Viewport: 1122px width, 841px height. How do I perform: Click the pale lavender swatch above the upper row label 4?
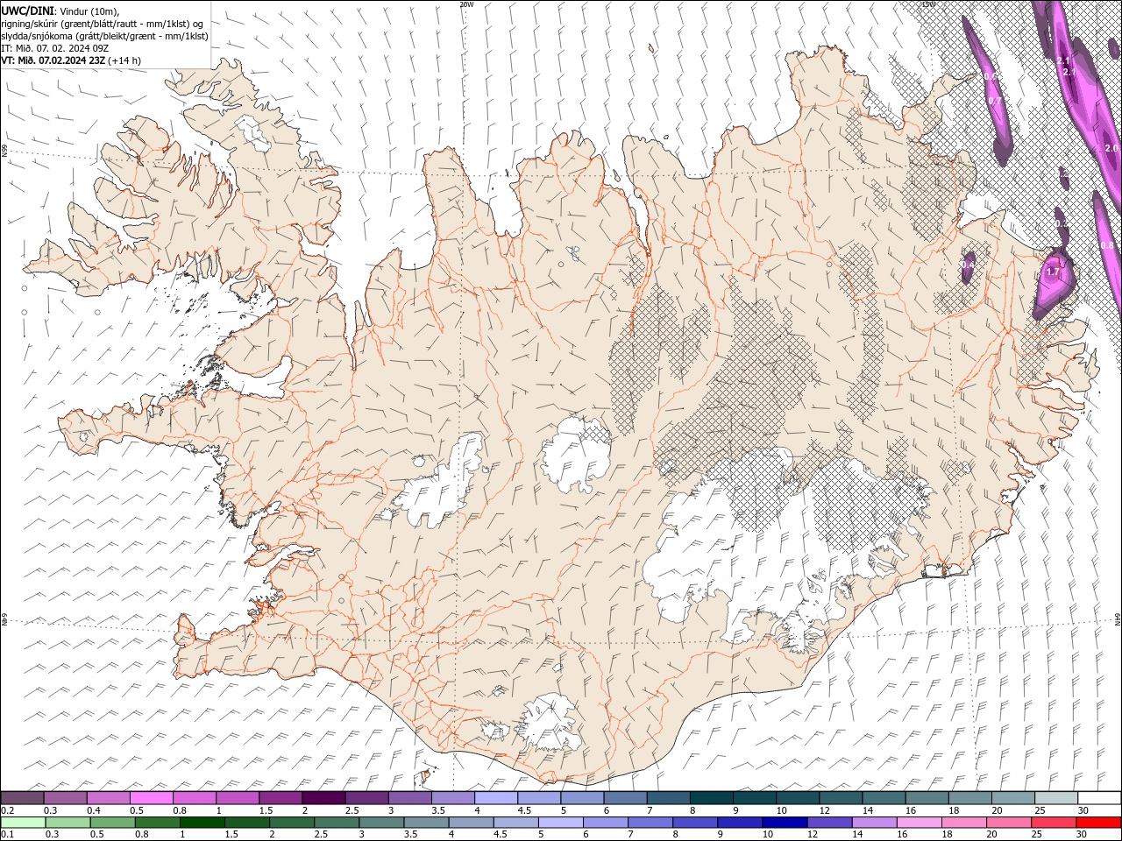click(496, 798)
